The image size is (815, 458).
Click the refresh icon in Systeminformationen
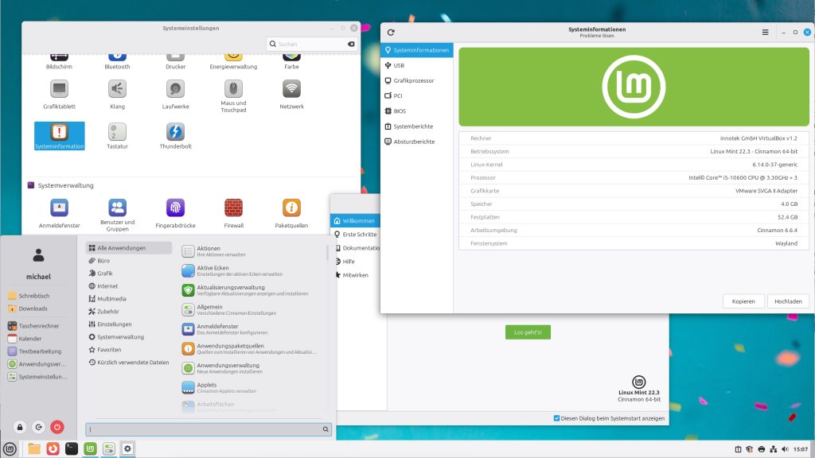coord(391,33)
